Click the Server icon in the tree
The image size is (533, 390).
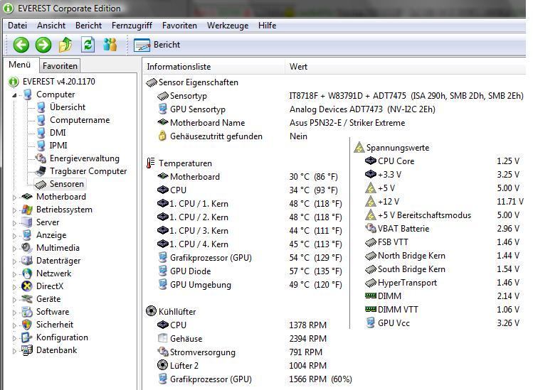pyautogui.click(x=27, y=222)
